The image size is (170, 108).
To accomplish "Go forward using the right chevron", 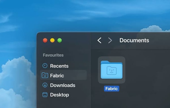I will click(110, 40).
